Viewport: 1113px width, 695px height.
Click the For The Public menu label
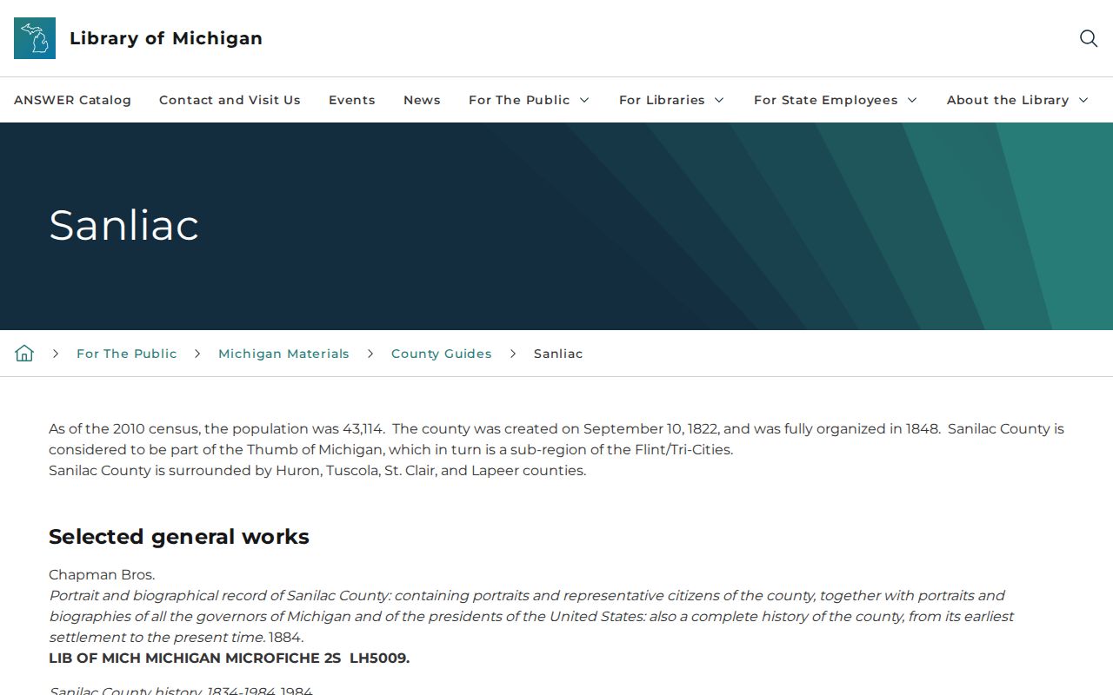coord(519,100)
